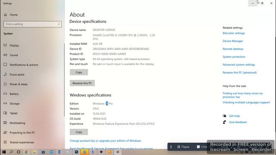
Task: Open Rename this PC (advanced) link
Action: (240, 72)
